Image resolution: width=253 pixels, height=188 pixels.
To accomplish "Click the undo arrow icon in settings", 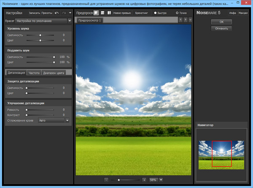I will [57, 13].
